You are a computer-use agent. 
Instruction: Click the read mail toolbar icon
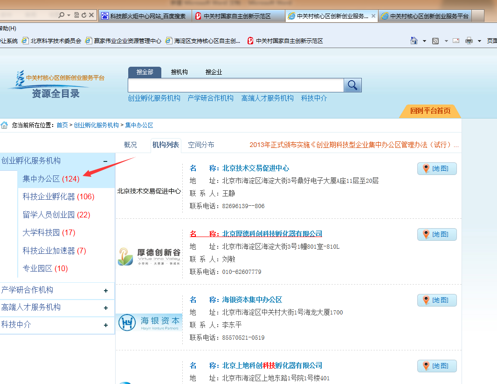click(456, 41)
